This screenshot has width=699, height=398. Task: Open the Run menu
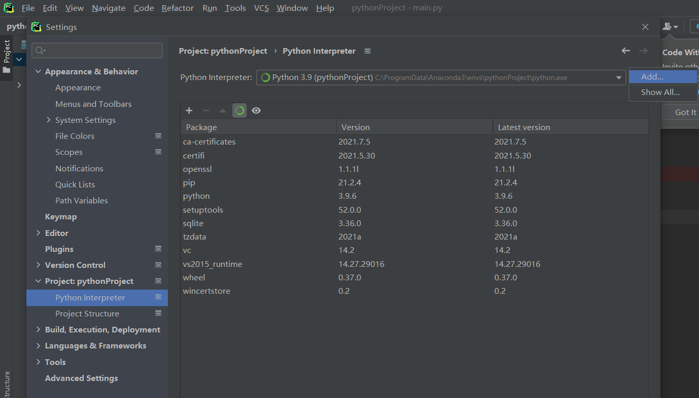[x=209, y=8]
